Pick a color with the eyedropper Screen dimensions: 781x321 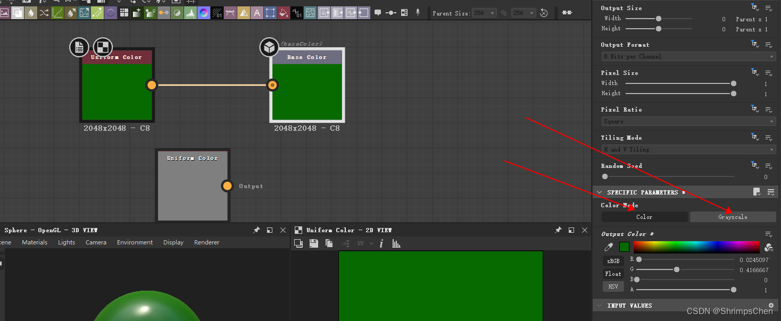(609, 247)
